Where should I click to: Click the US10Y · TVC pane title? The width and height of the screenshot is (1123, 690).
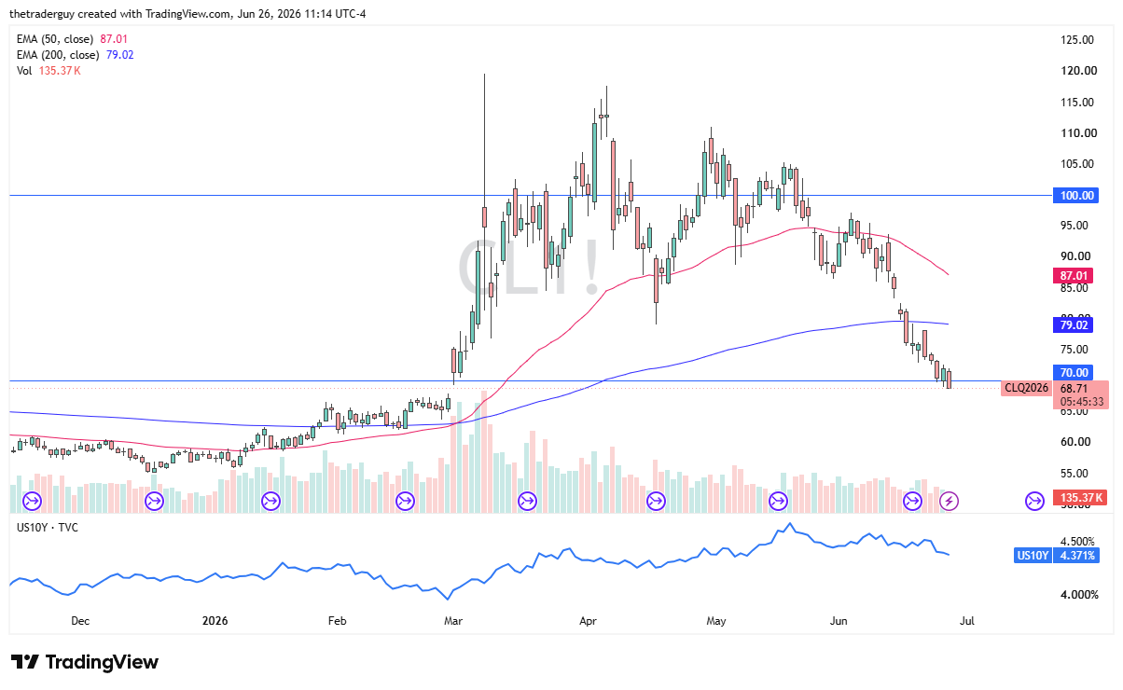46,528
